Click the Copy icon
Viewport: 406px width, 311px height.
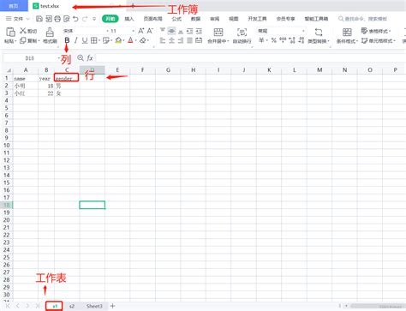point(23,40)
